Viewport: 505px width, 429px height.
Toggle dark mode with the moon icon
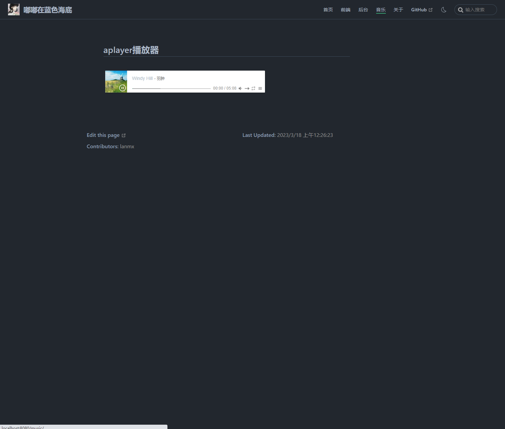(443, 10)
